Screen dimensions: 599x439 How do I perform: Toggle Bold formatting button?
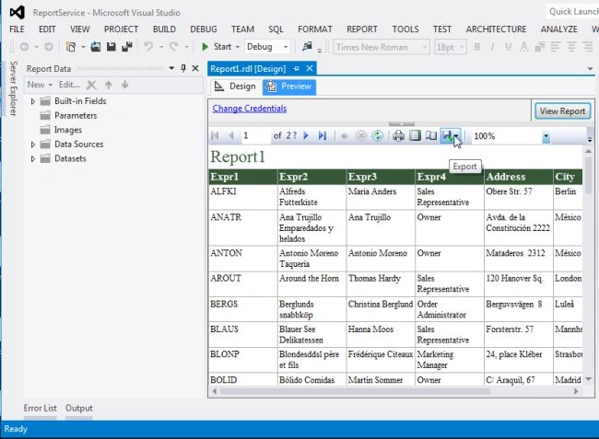[477, 47]
